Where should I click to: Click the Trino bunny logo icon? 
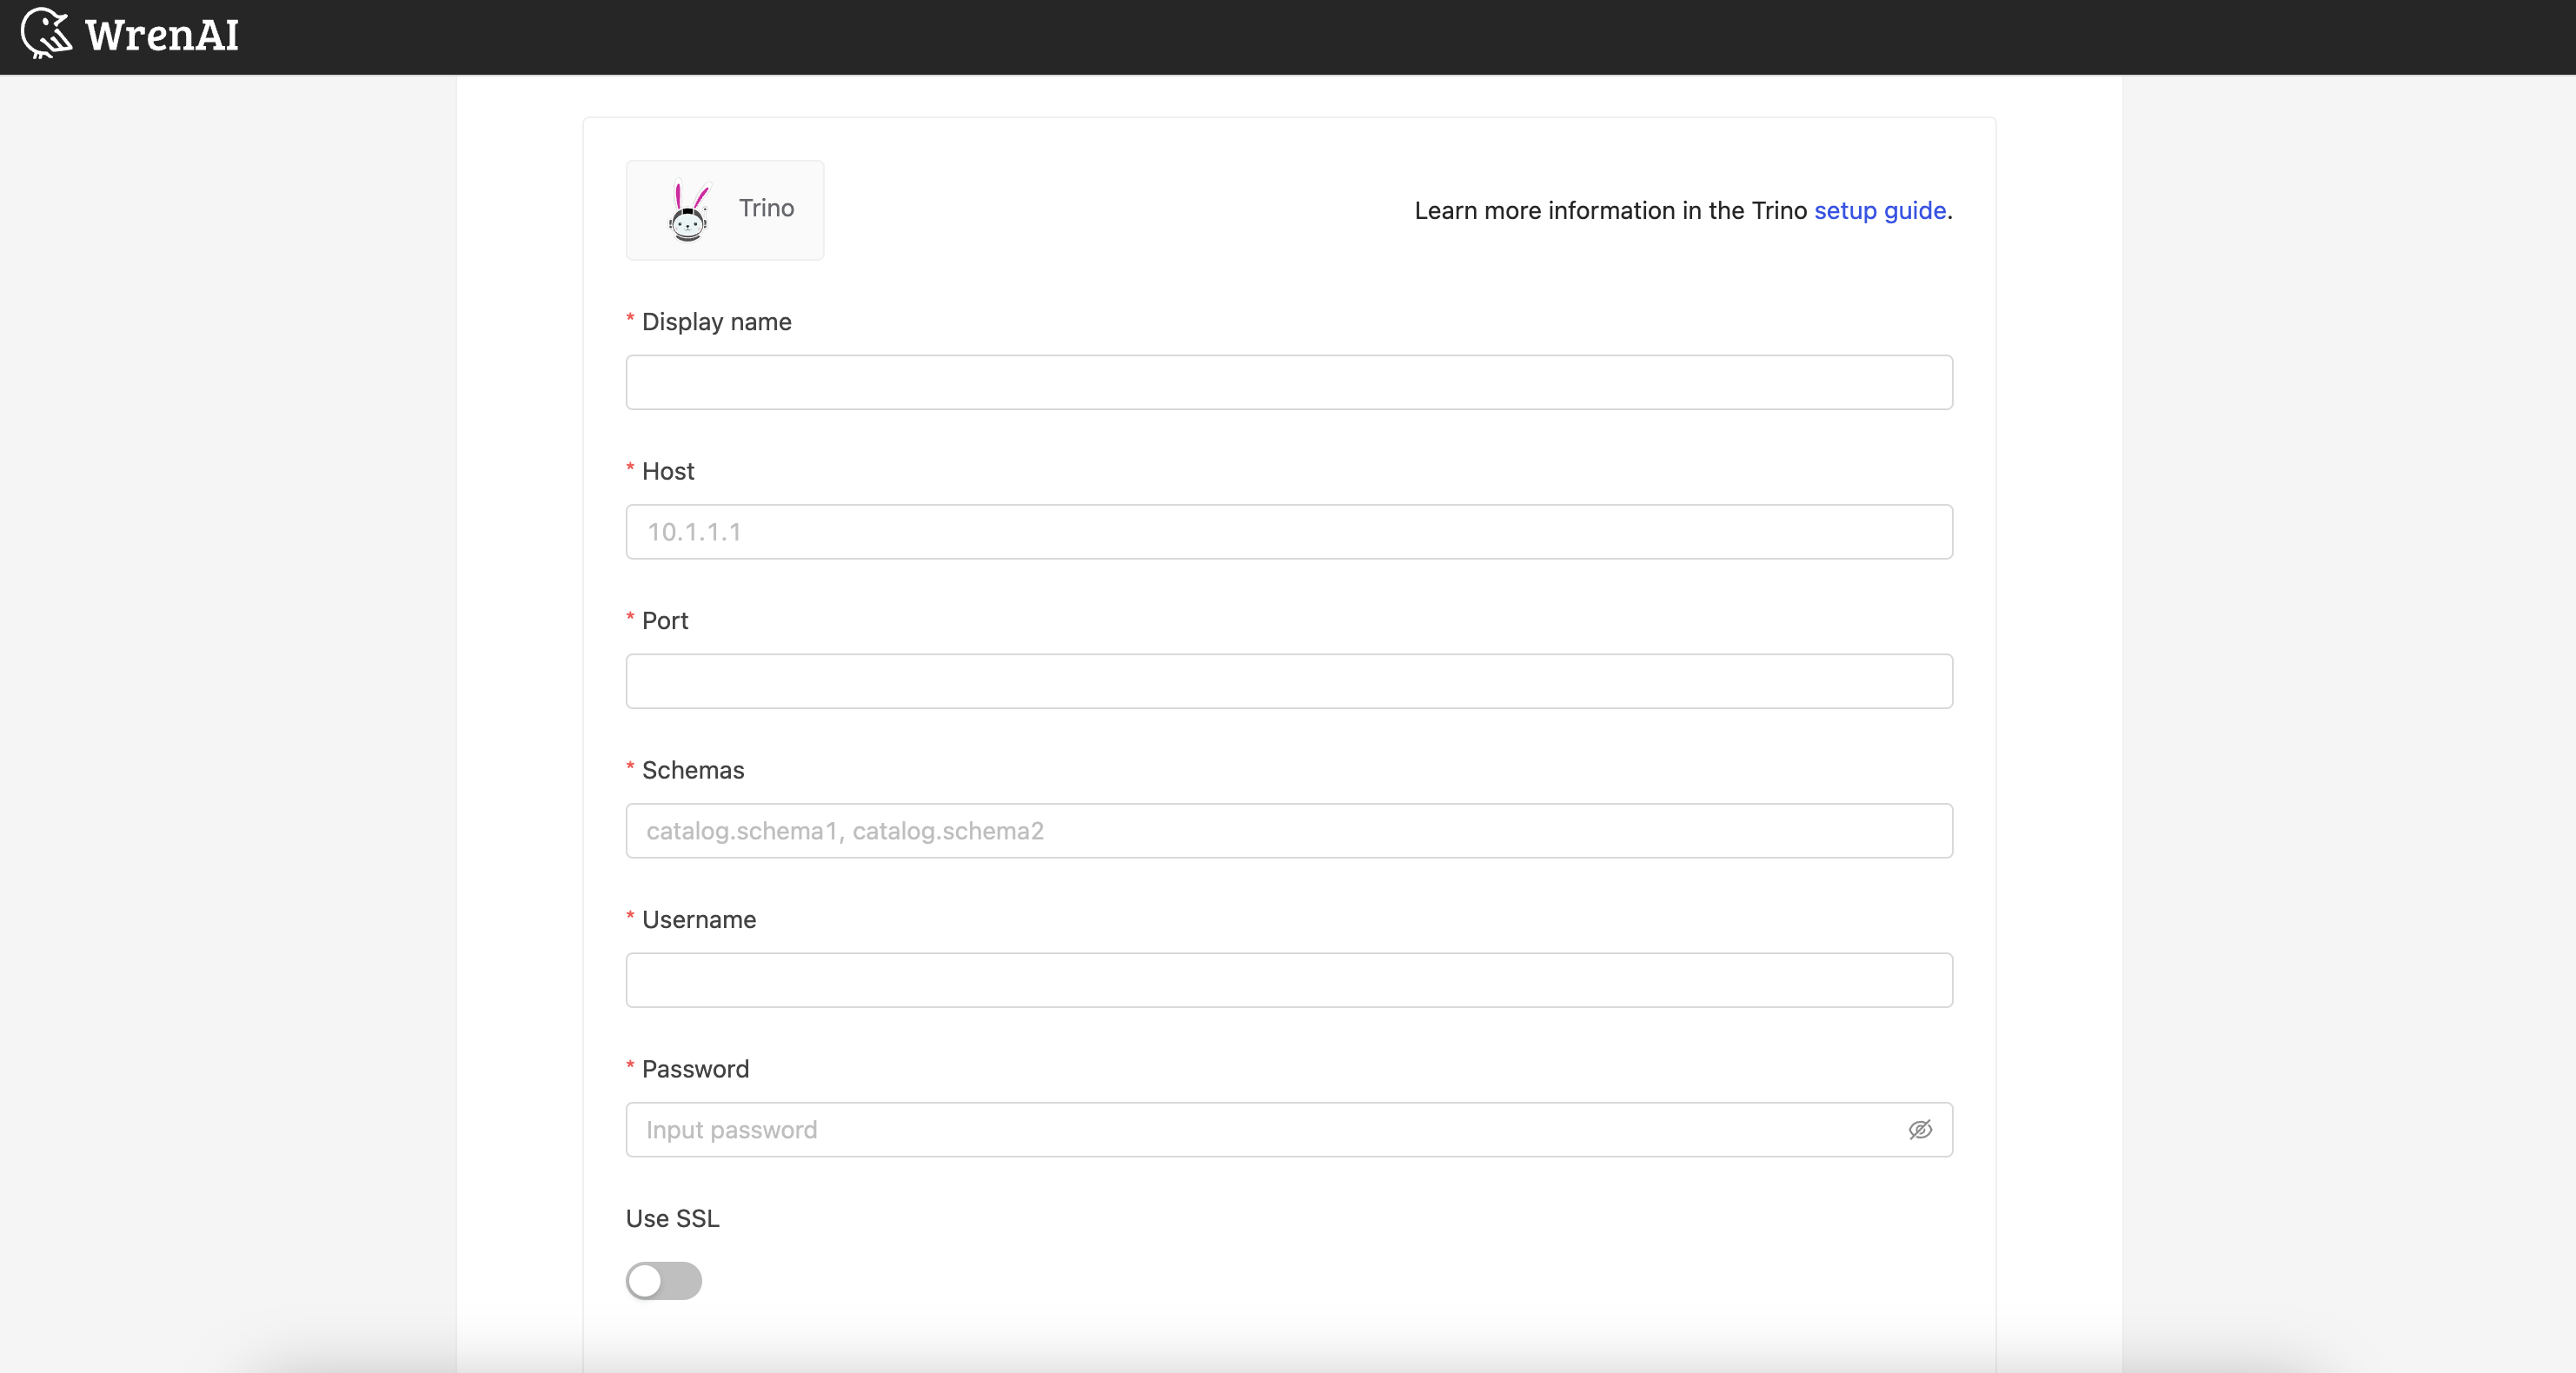(689, 211)
